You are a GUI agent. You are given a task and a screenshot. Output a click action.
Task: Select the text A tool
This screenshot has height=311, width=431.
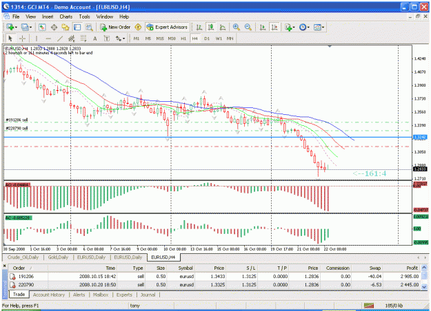[x=95, y=39]
